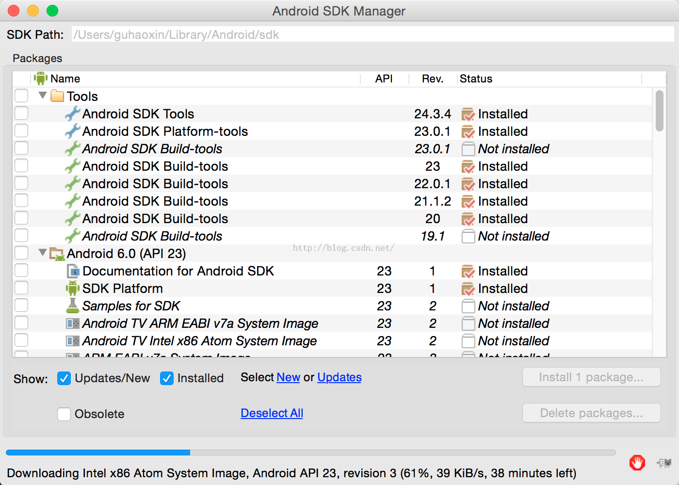Click the Not installed status icon for Samples for SDK

pos(468,306)
